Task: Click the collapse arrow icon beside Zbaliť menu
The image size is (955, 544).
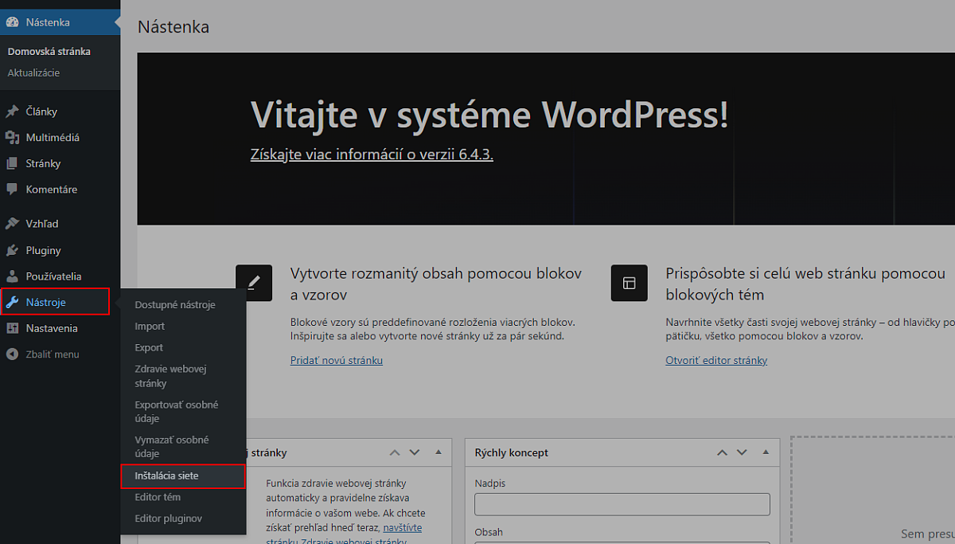Action: tap(12, 354)
